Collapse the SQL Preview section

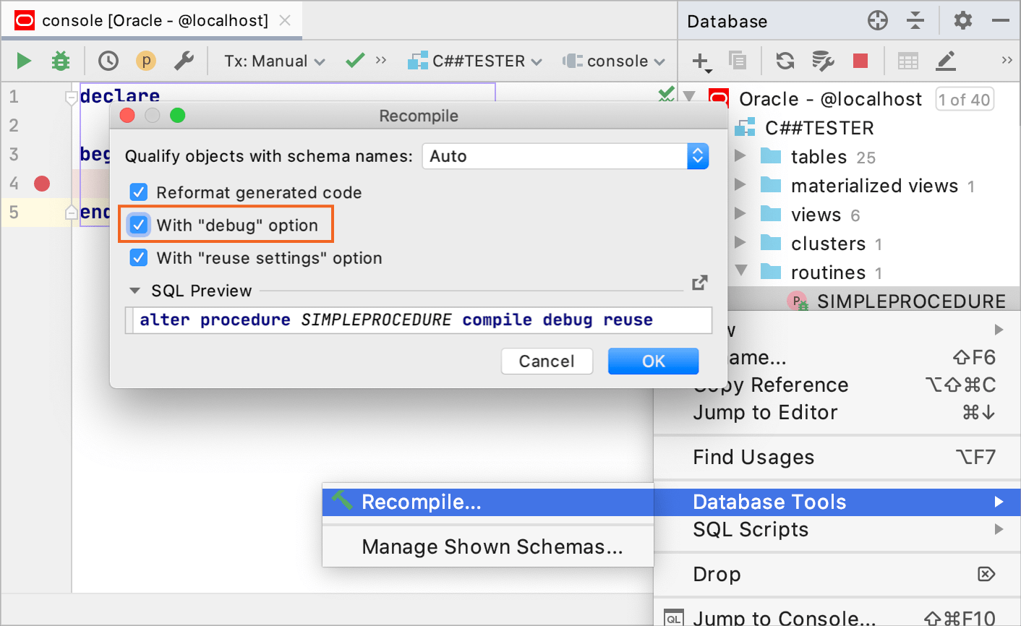134,291
